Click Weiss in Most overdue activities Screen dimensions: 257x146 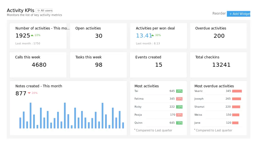(x=198, y=115)
